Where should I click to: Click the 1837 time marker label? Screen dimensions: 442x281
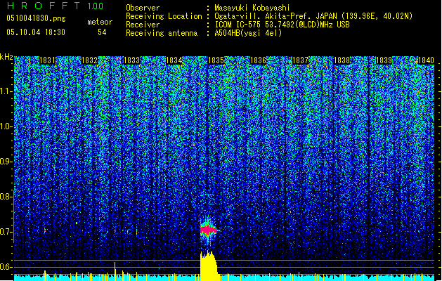click(x=301, y=60)
